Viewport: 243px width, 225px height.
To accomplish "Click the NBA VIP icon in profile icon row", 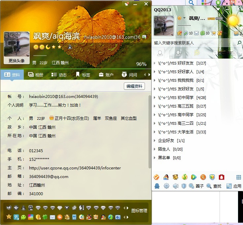I will point(82,207).
